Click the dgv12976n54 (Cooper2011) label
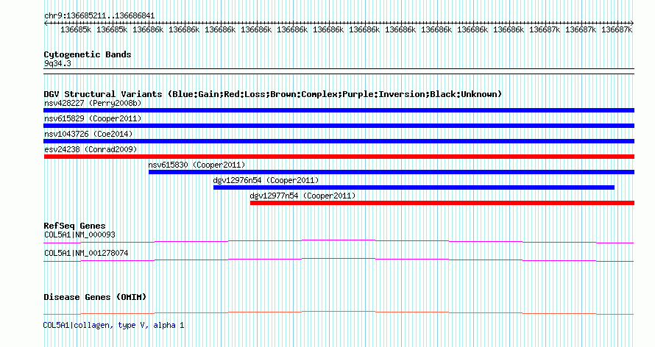The image size is (655, 347). tap(266, 180)
